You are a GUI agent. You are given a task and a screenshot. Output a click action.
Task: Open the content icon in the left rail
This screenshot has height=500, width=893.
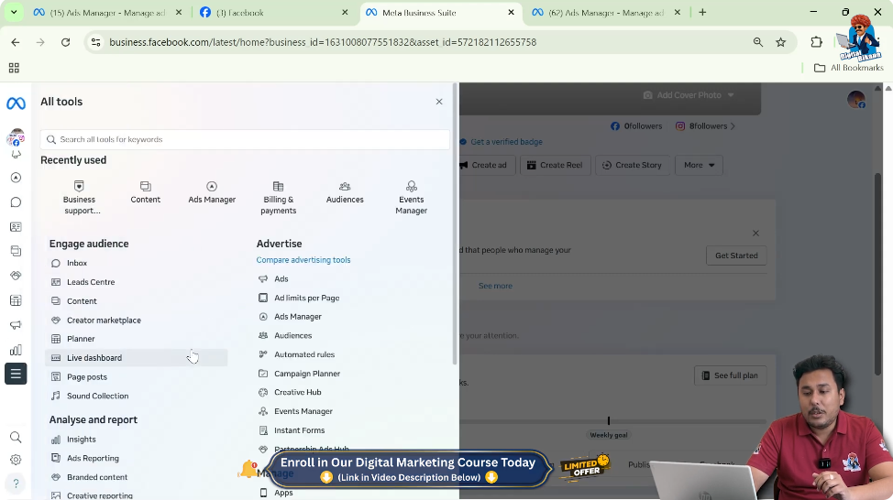point(16,251)
